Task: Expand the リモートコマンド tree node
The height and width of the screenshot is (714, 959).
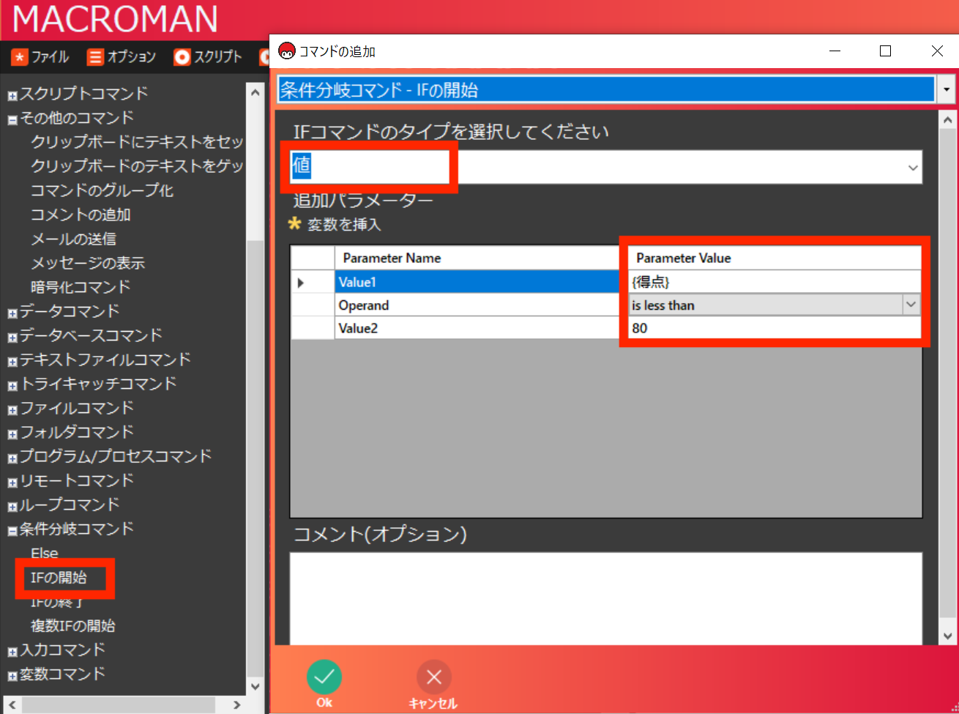Action: pyautogui.click(x=12, y=482)
